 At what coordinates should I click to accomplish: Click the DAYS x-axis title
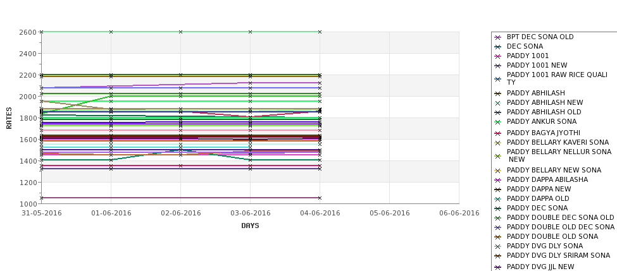coord(250,226)
